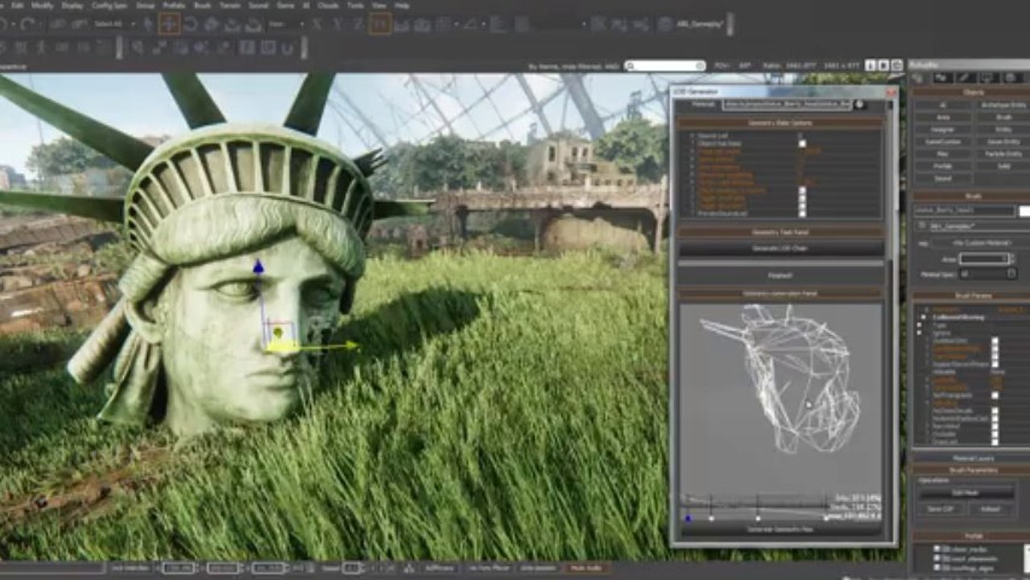
Task: Collapse the Geometry Bake Options section
Action: [x=782, y=123]
